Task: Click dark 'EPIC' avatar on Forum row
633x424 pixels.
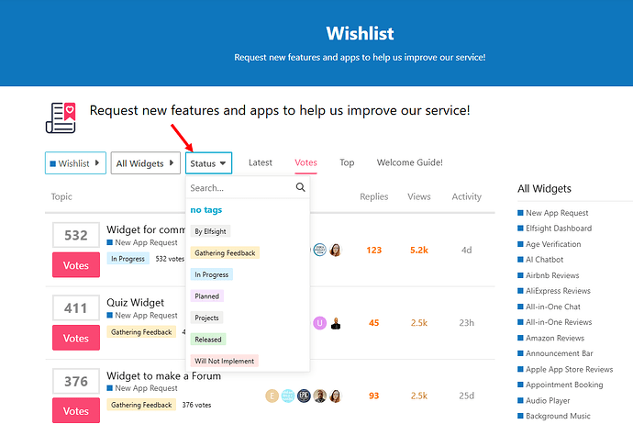Action: pos(304,396)
